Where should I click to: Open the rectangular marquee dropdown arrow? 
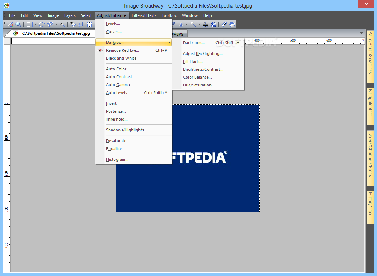tap(36, 24)
